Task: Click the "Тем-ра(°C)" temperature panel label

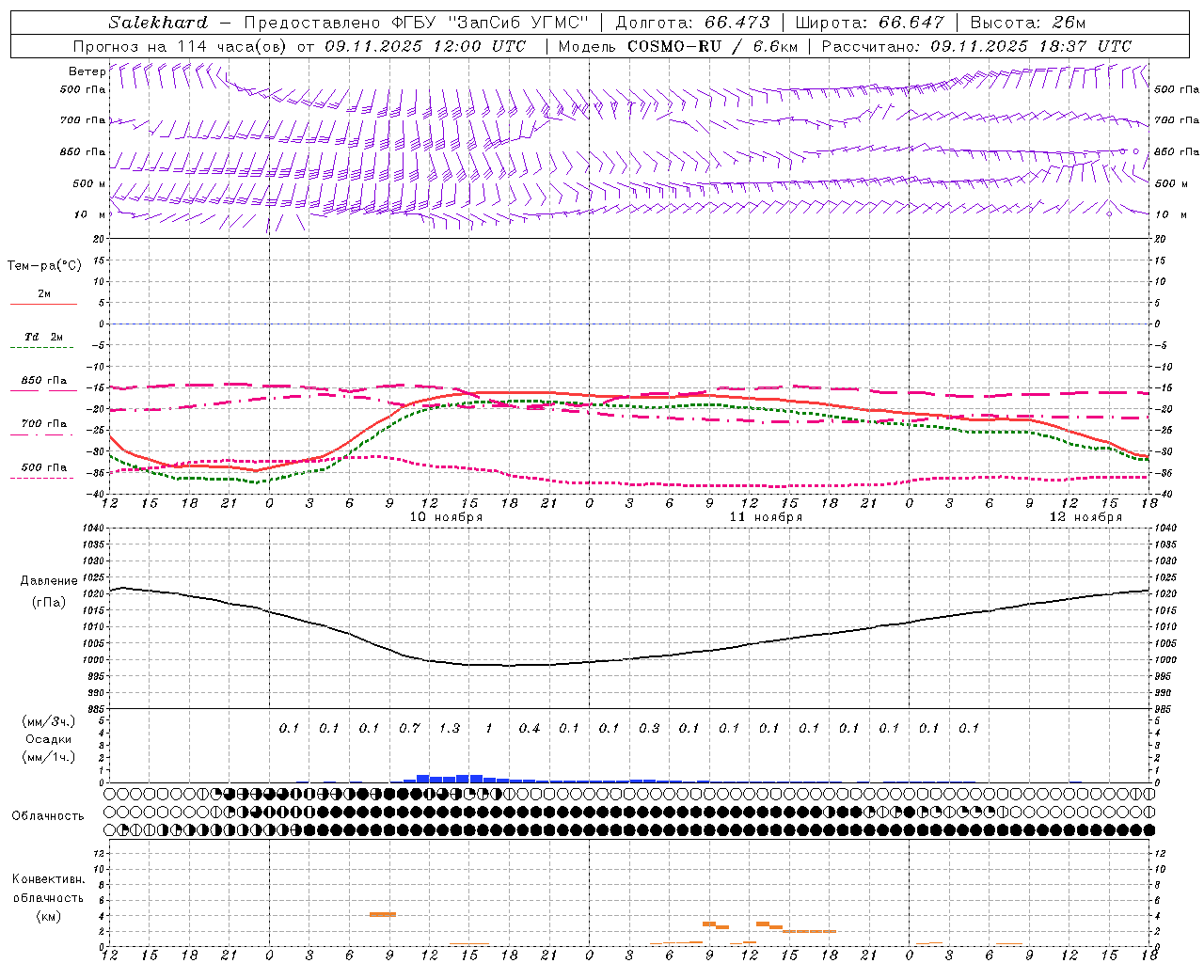Action: click(44, 266)
